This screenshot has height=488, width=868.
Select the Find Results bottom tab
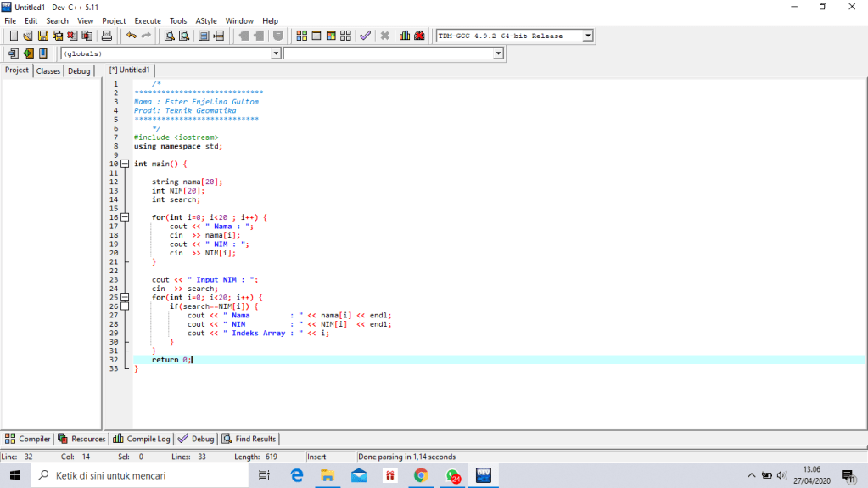[249, 439]
